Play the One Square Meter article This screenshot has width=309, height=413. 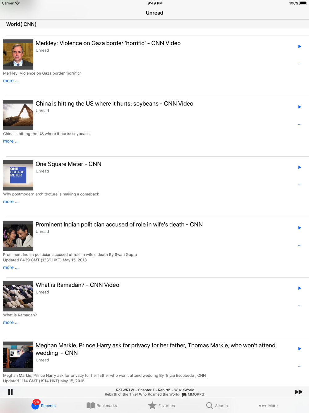(x=299, y=167)
